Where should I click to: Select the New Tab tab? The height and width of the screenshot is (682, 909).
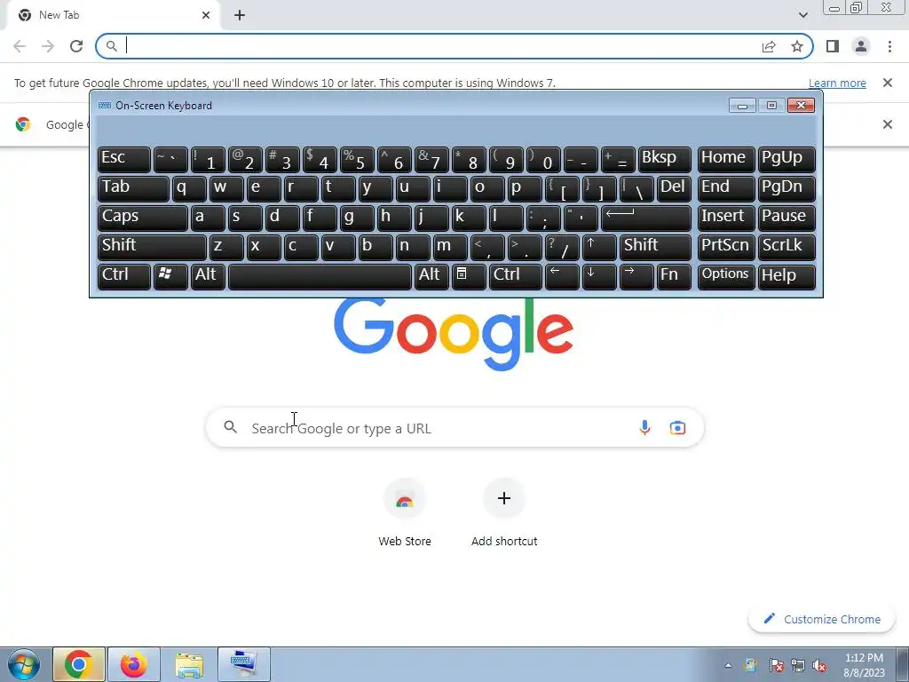coord(113,15)
